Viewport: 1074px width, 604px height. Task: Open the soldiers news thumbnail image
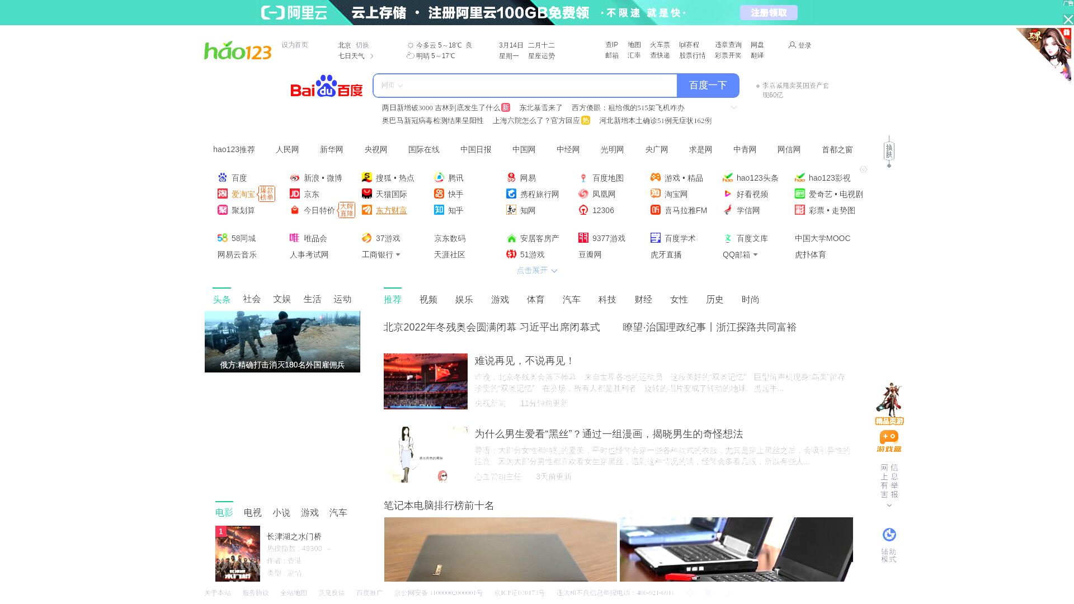[282, 342]
